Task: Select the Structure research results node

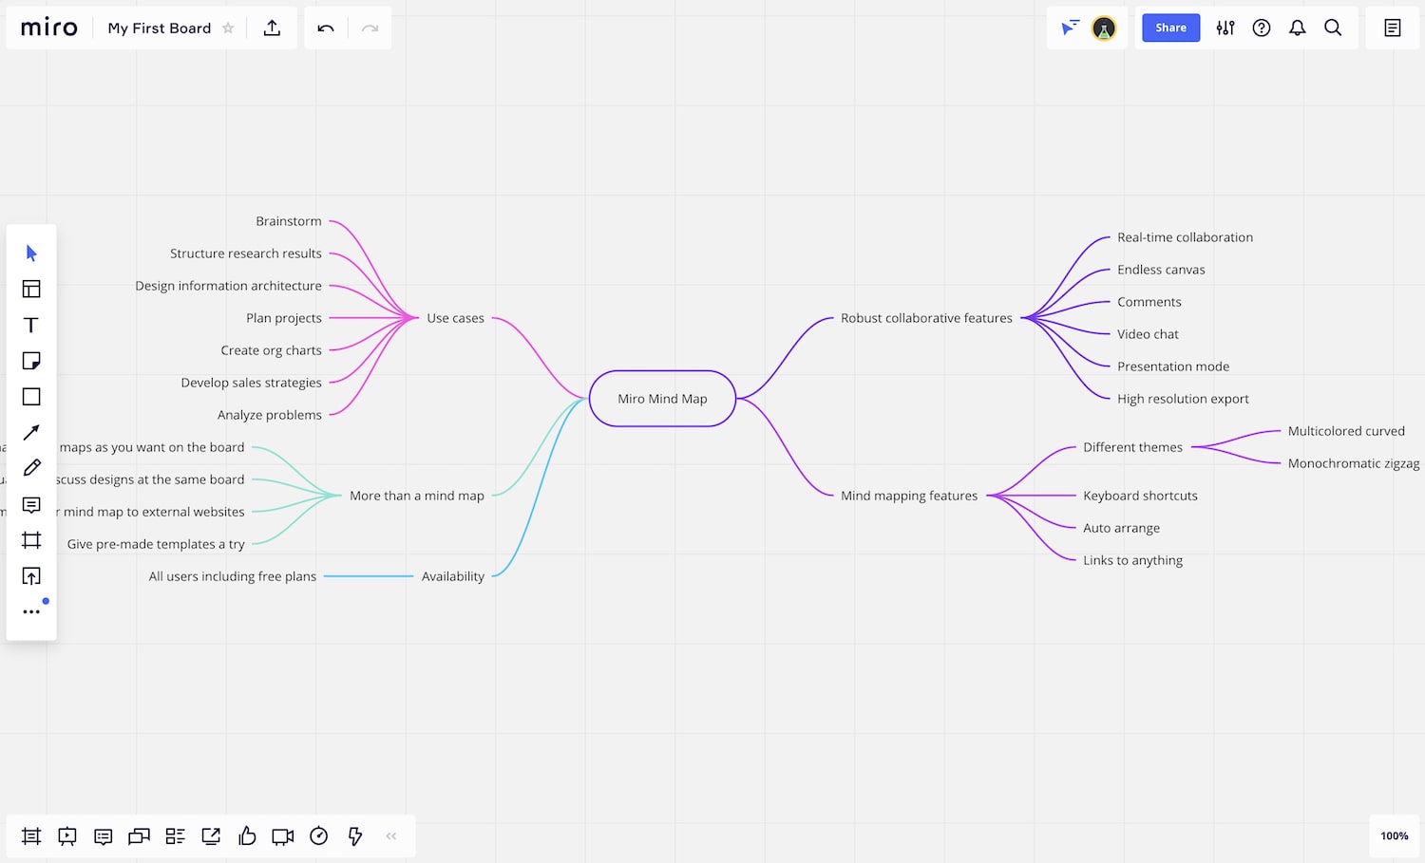Action: (246, 253)
